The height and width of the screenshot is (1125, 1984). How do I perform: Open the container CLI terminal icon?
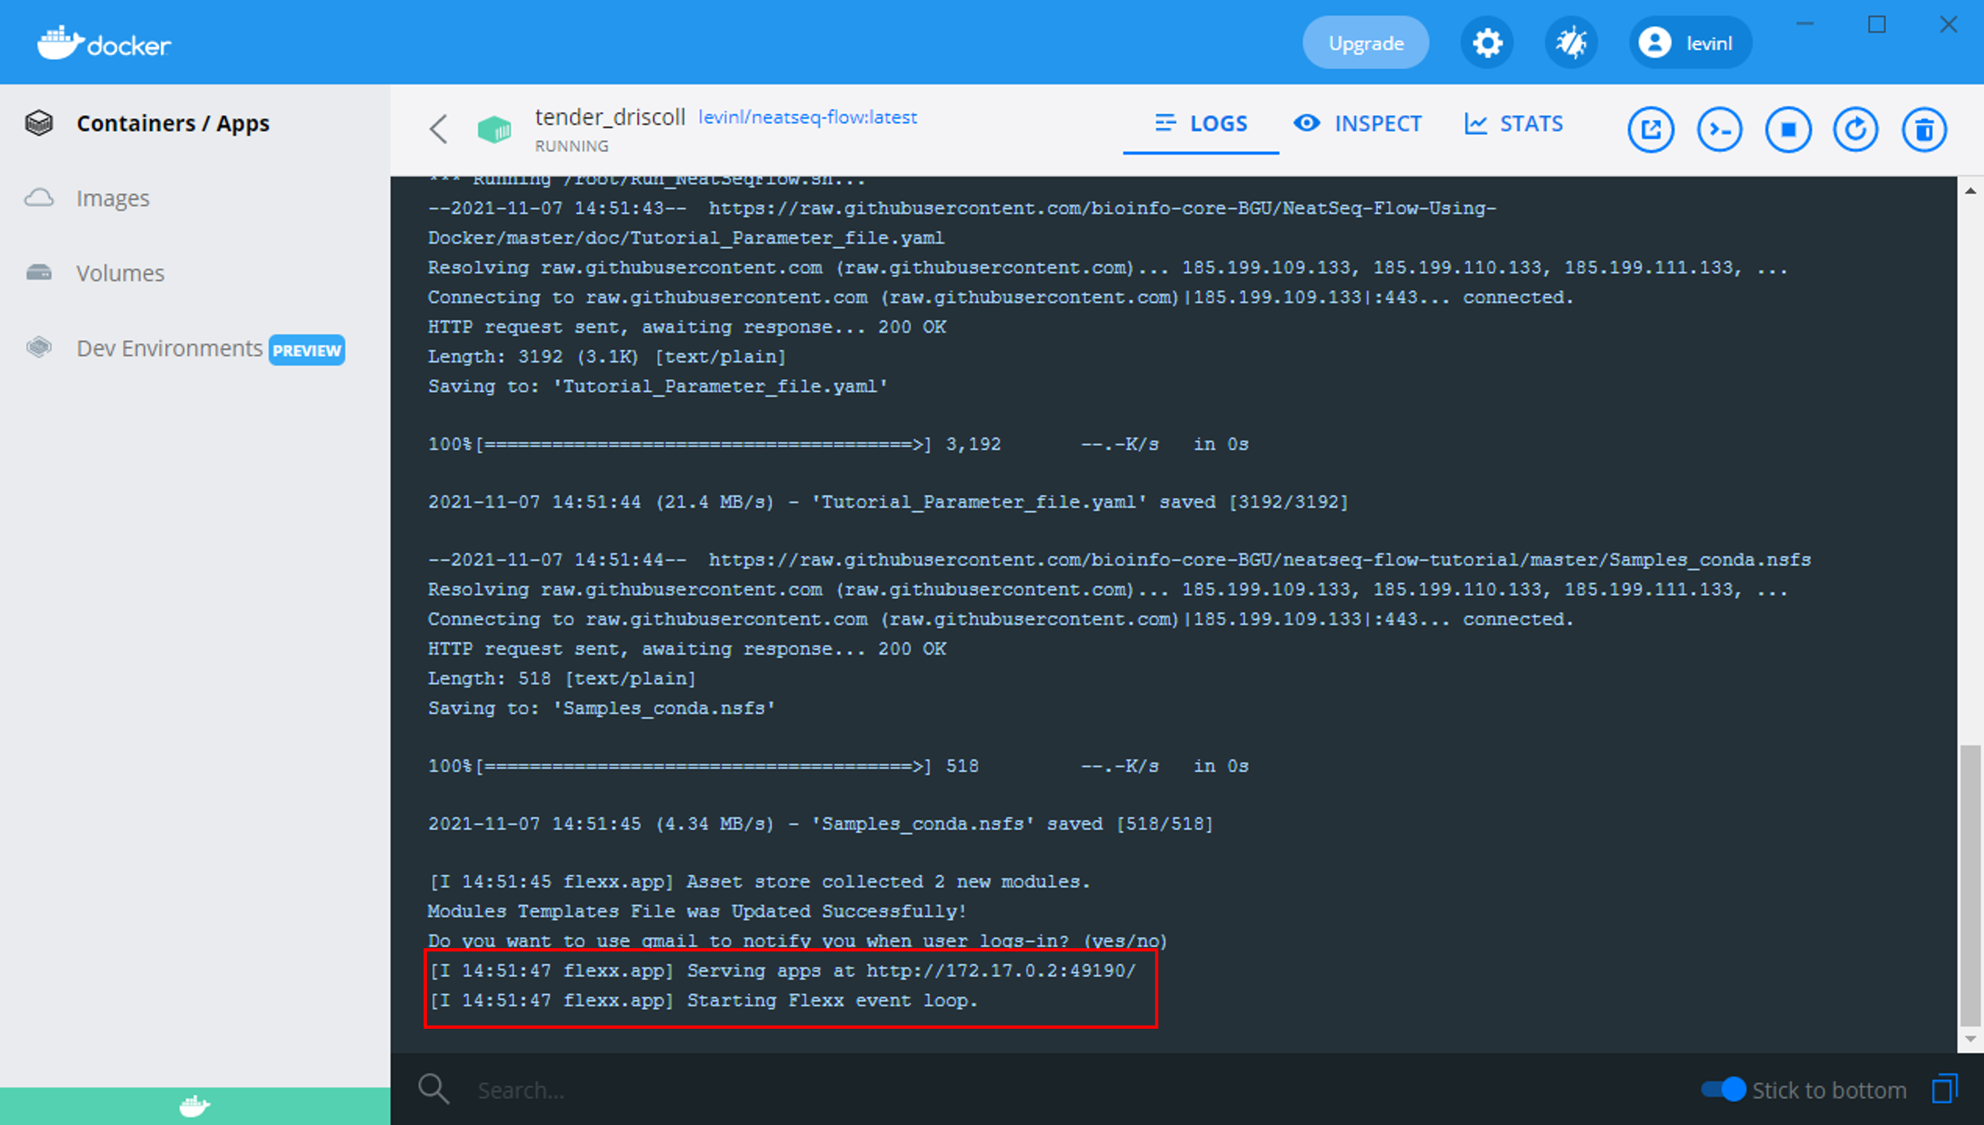1719,129
